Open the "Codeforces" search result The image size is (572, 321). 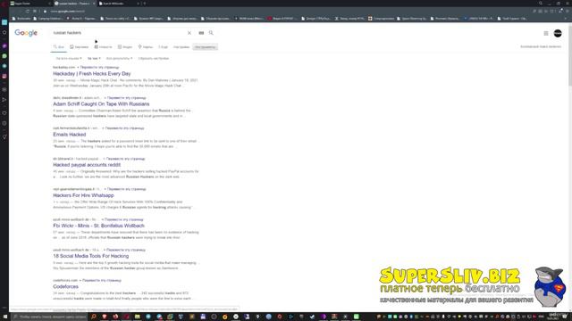(65, 287)
